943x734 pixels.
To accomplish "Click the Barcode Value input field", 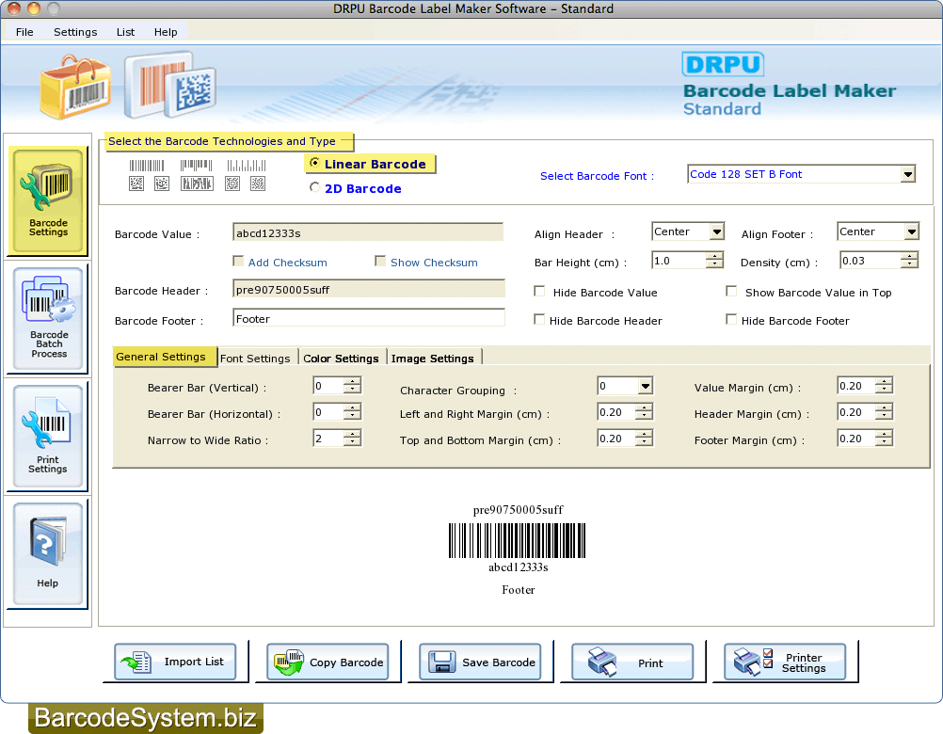I will click(x=368, y=232).
